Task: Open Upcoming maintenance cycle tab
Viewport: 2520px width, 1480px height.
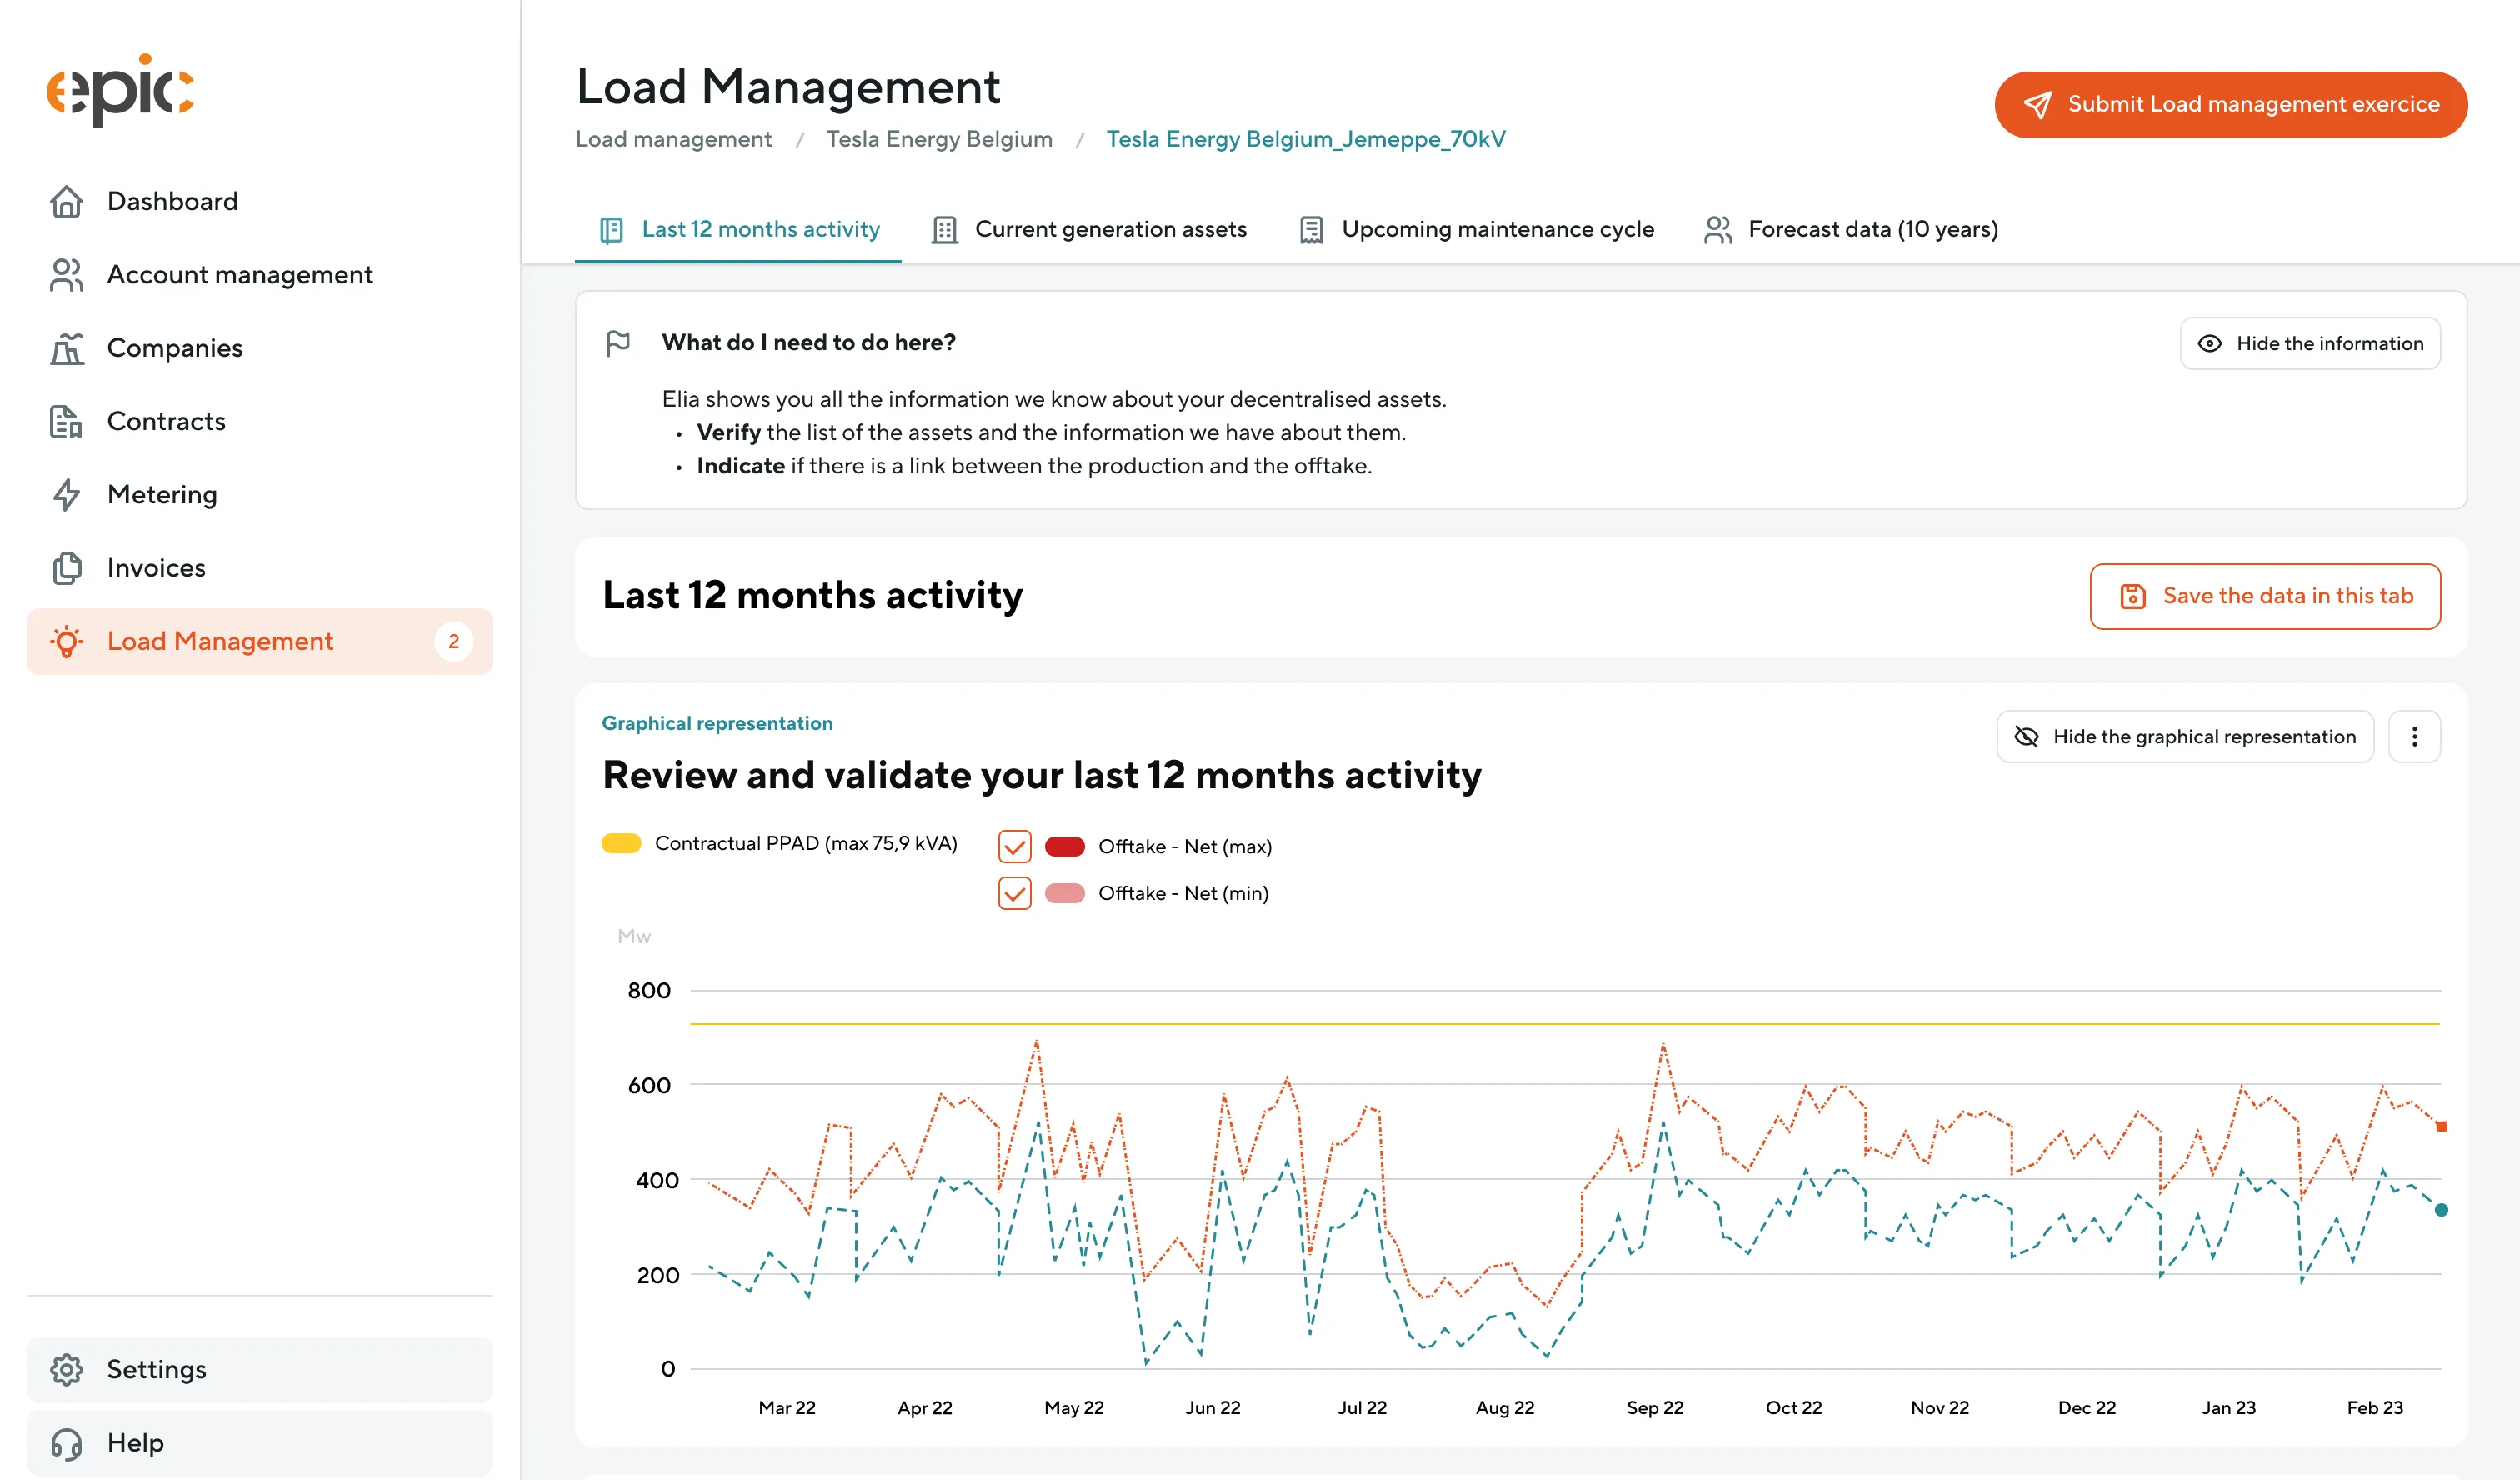Action: click(1476, 230)
